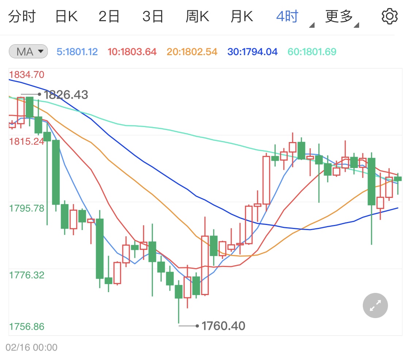Click the MA20 value 20:1802.54

[192, 51]
